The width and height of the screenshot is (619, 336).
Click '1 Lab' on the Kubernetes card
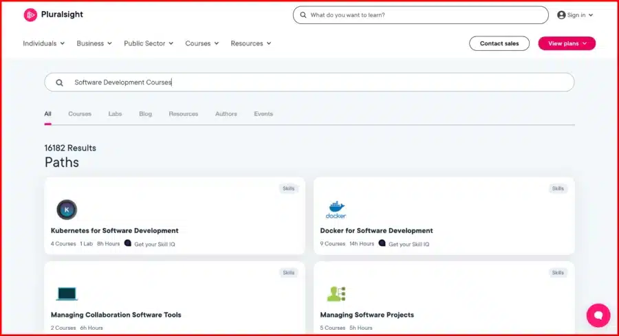click(86, 244)
